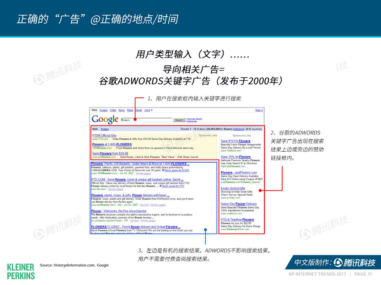Open FTD Official Site sponsored link
381x285 pixels.
pyautogui.click(x=104, y=135)
